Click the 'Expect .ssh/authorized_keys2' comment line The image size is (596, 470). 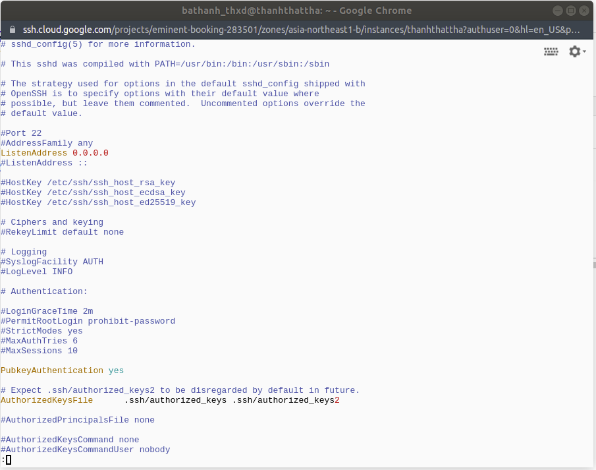(x=180, y=390)
